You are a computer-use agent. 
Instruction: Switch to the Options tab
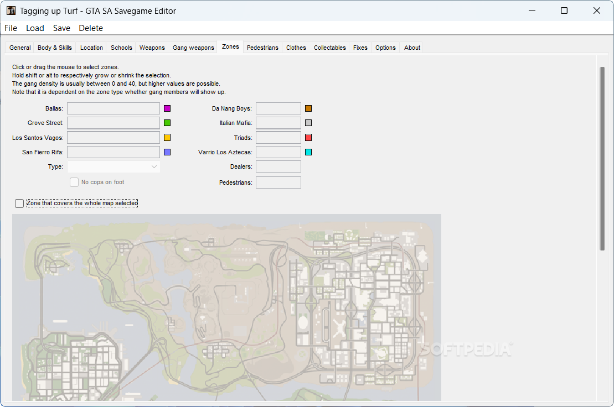[385, 48]
